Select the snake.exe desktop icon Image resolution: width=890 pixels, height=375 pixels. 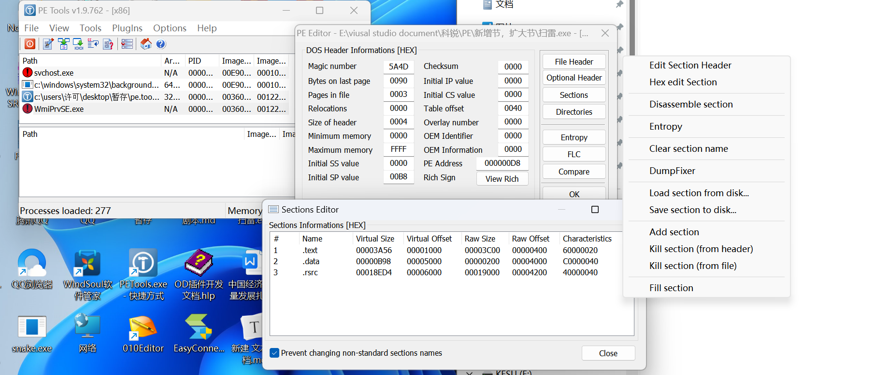pyautogui.click(x=32, y=334)
